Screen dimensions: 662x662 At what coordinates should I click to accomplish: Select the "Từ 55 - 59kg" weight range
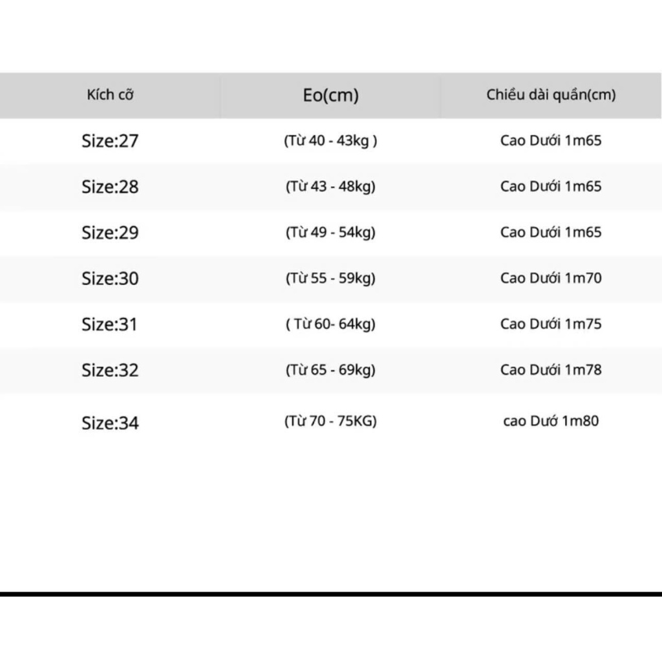click(x=330, y=279)
